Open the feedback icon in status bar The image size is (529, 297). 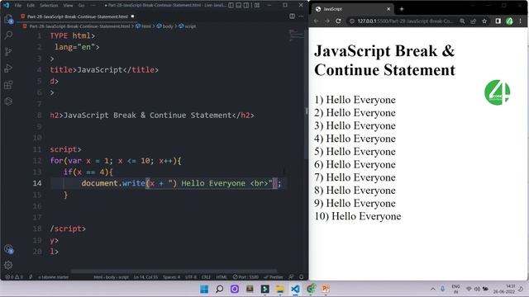pos(292,277)
